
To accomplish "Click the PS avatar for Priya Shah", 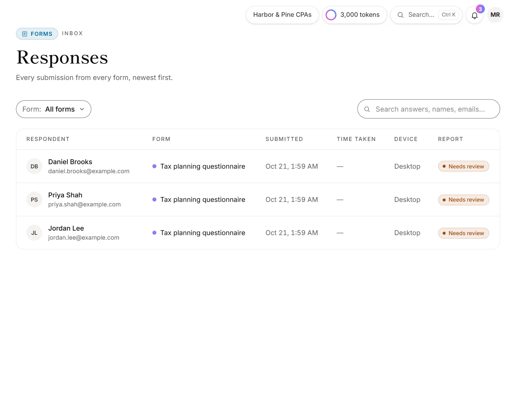I will click(x=34, y=200).
